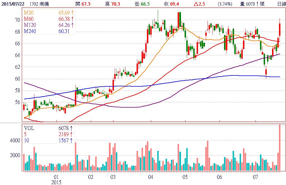
Task: Click the M20 moving average legend label
Action: coord(28,13)
